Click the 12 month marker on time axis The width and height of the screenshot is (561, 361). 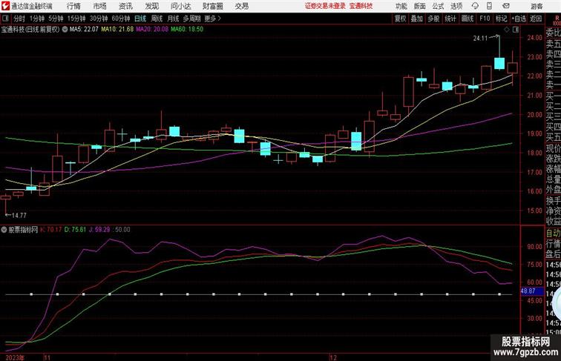[x=333, y=357]
